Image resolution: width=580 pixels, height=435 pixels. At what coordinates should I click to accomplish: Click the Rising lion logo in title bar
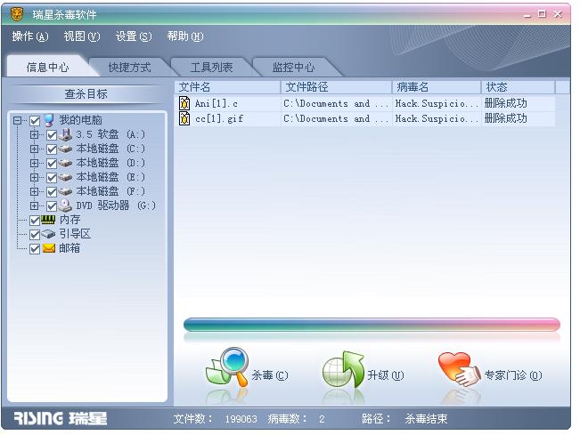pos(17,14)
